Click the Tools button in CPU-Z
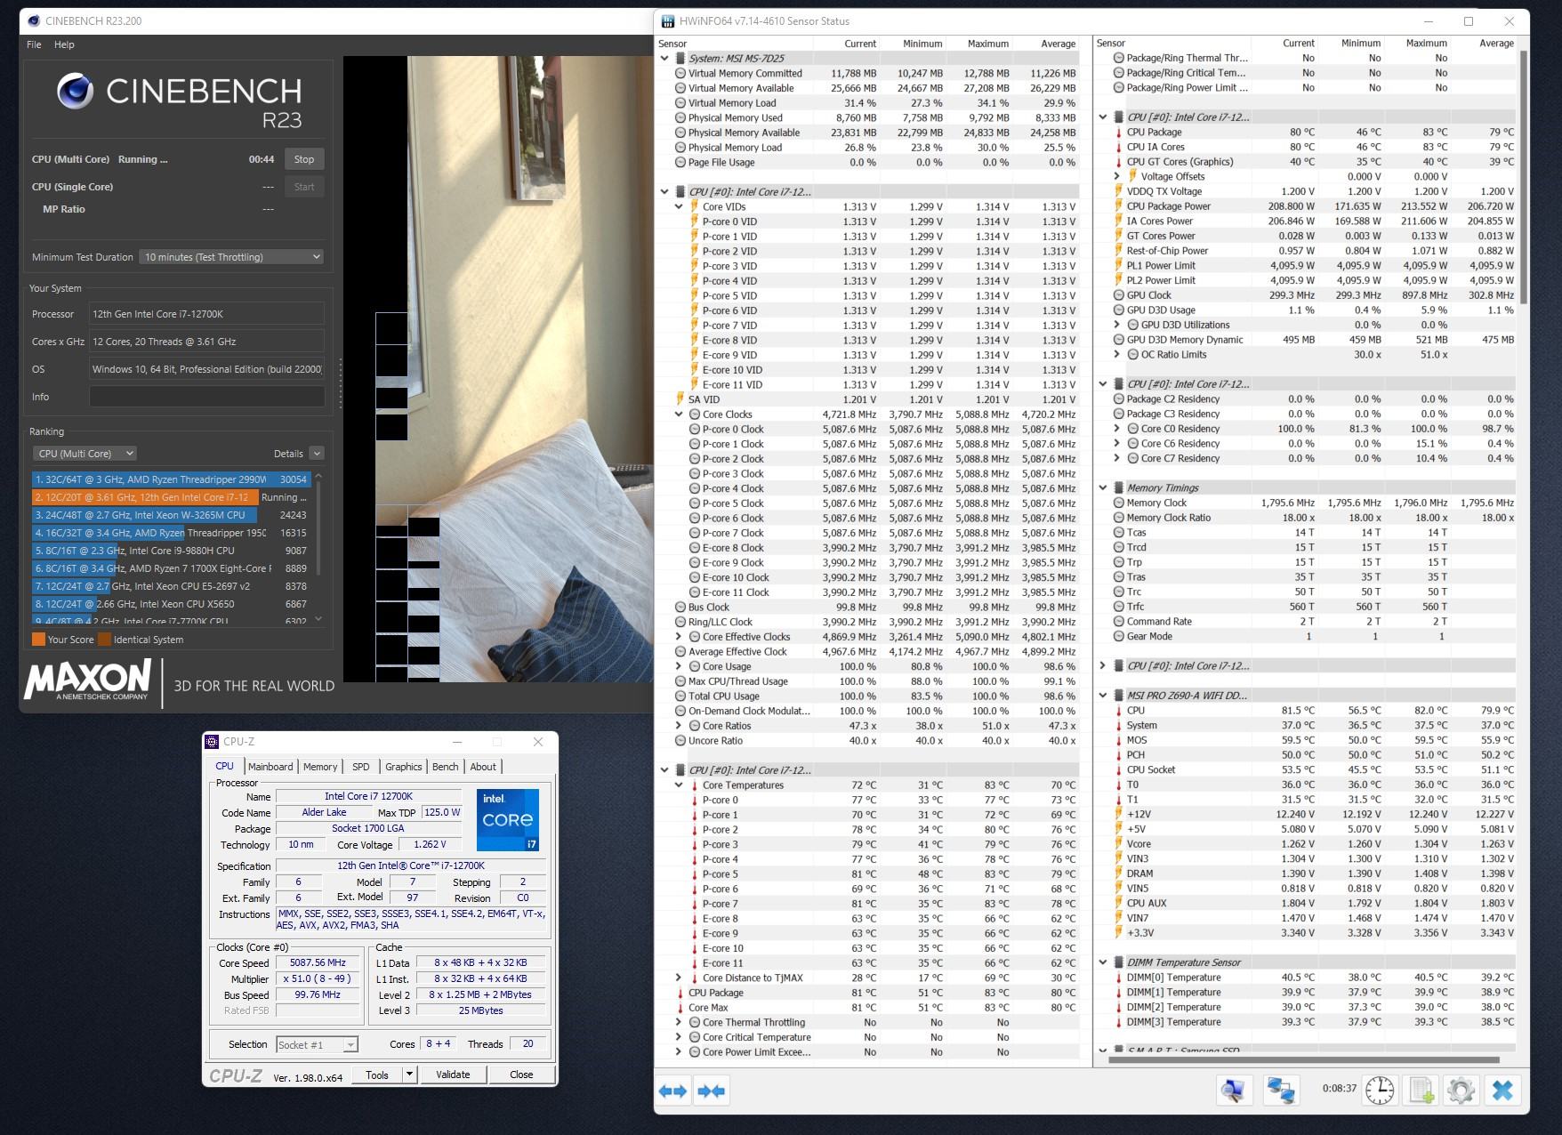Image resolution: width=1562 pixels, height=1135 pixels. click(x=377, y=1075)
